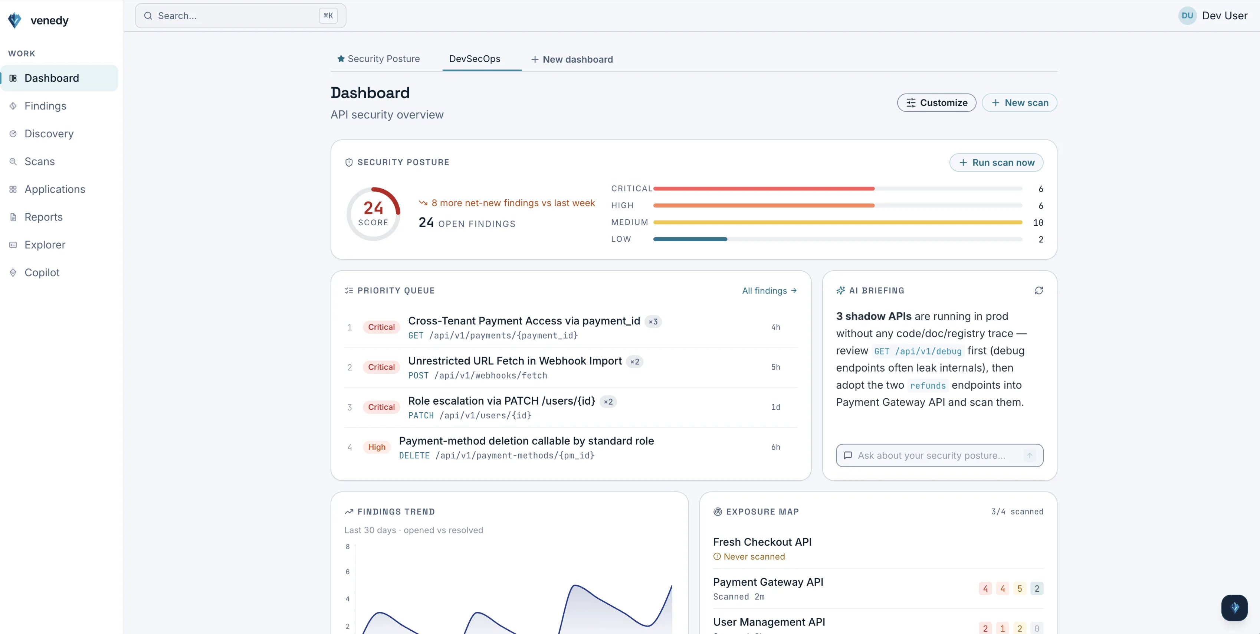The width and height of the screenshot is (1260, 634).
Task: Click Run scan now
Action: 996,163
